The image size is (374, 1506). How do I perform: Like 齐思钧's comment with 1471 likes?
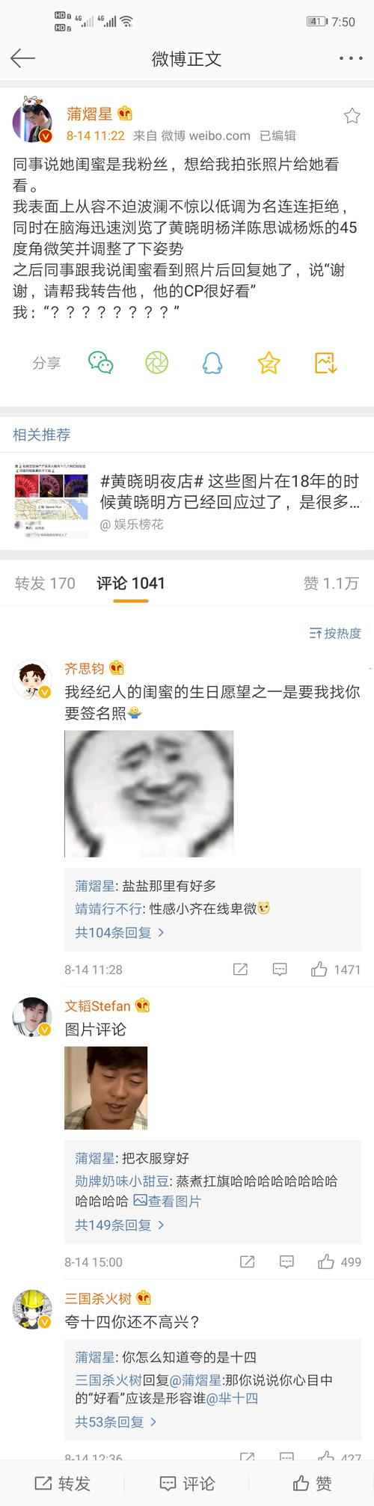point(336,970)
